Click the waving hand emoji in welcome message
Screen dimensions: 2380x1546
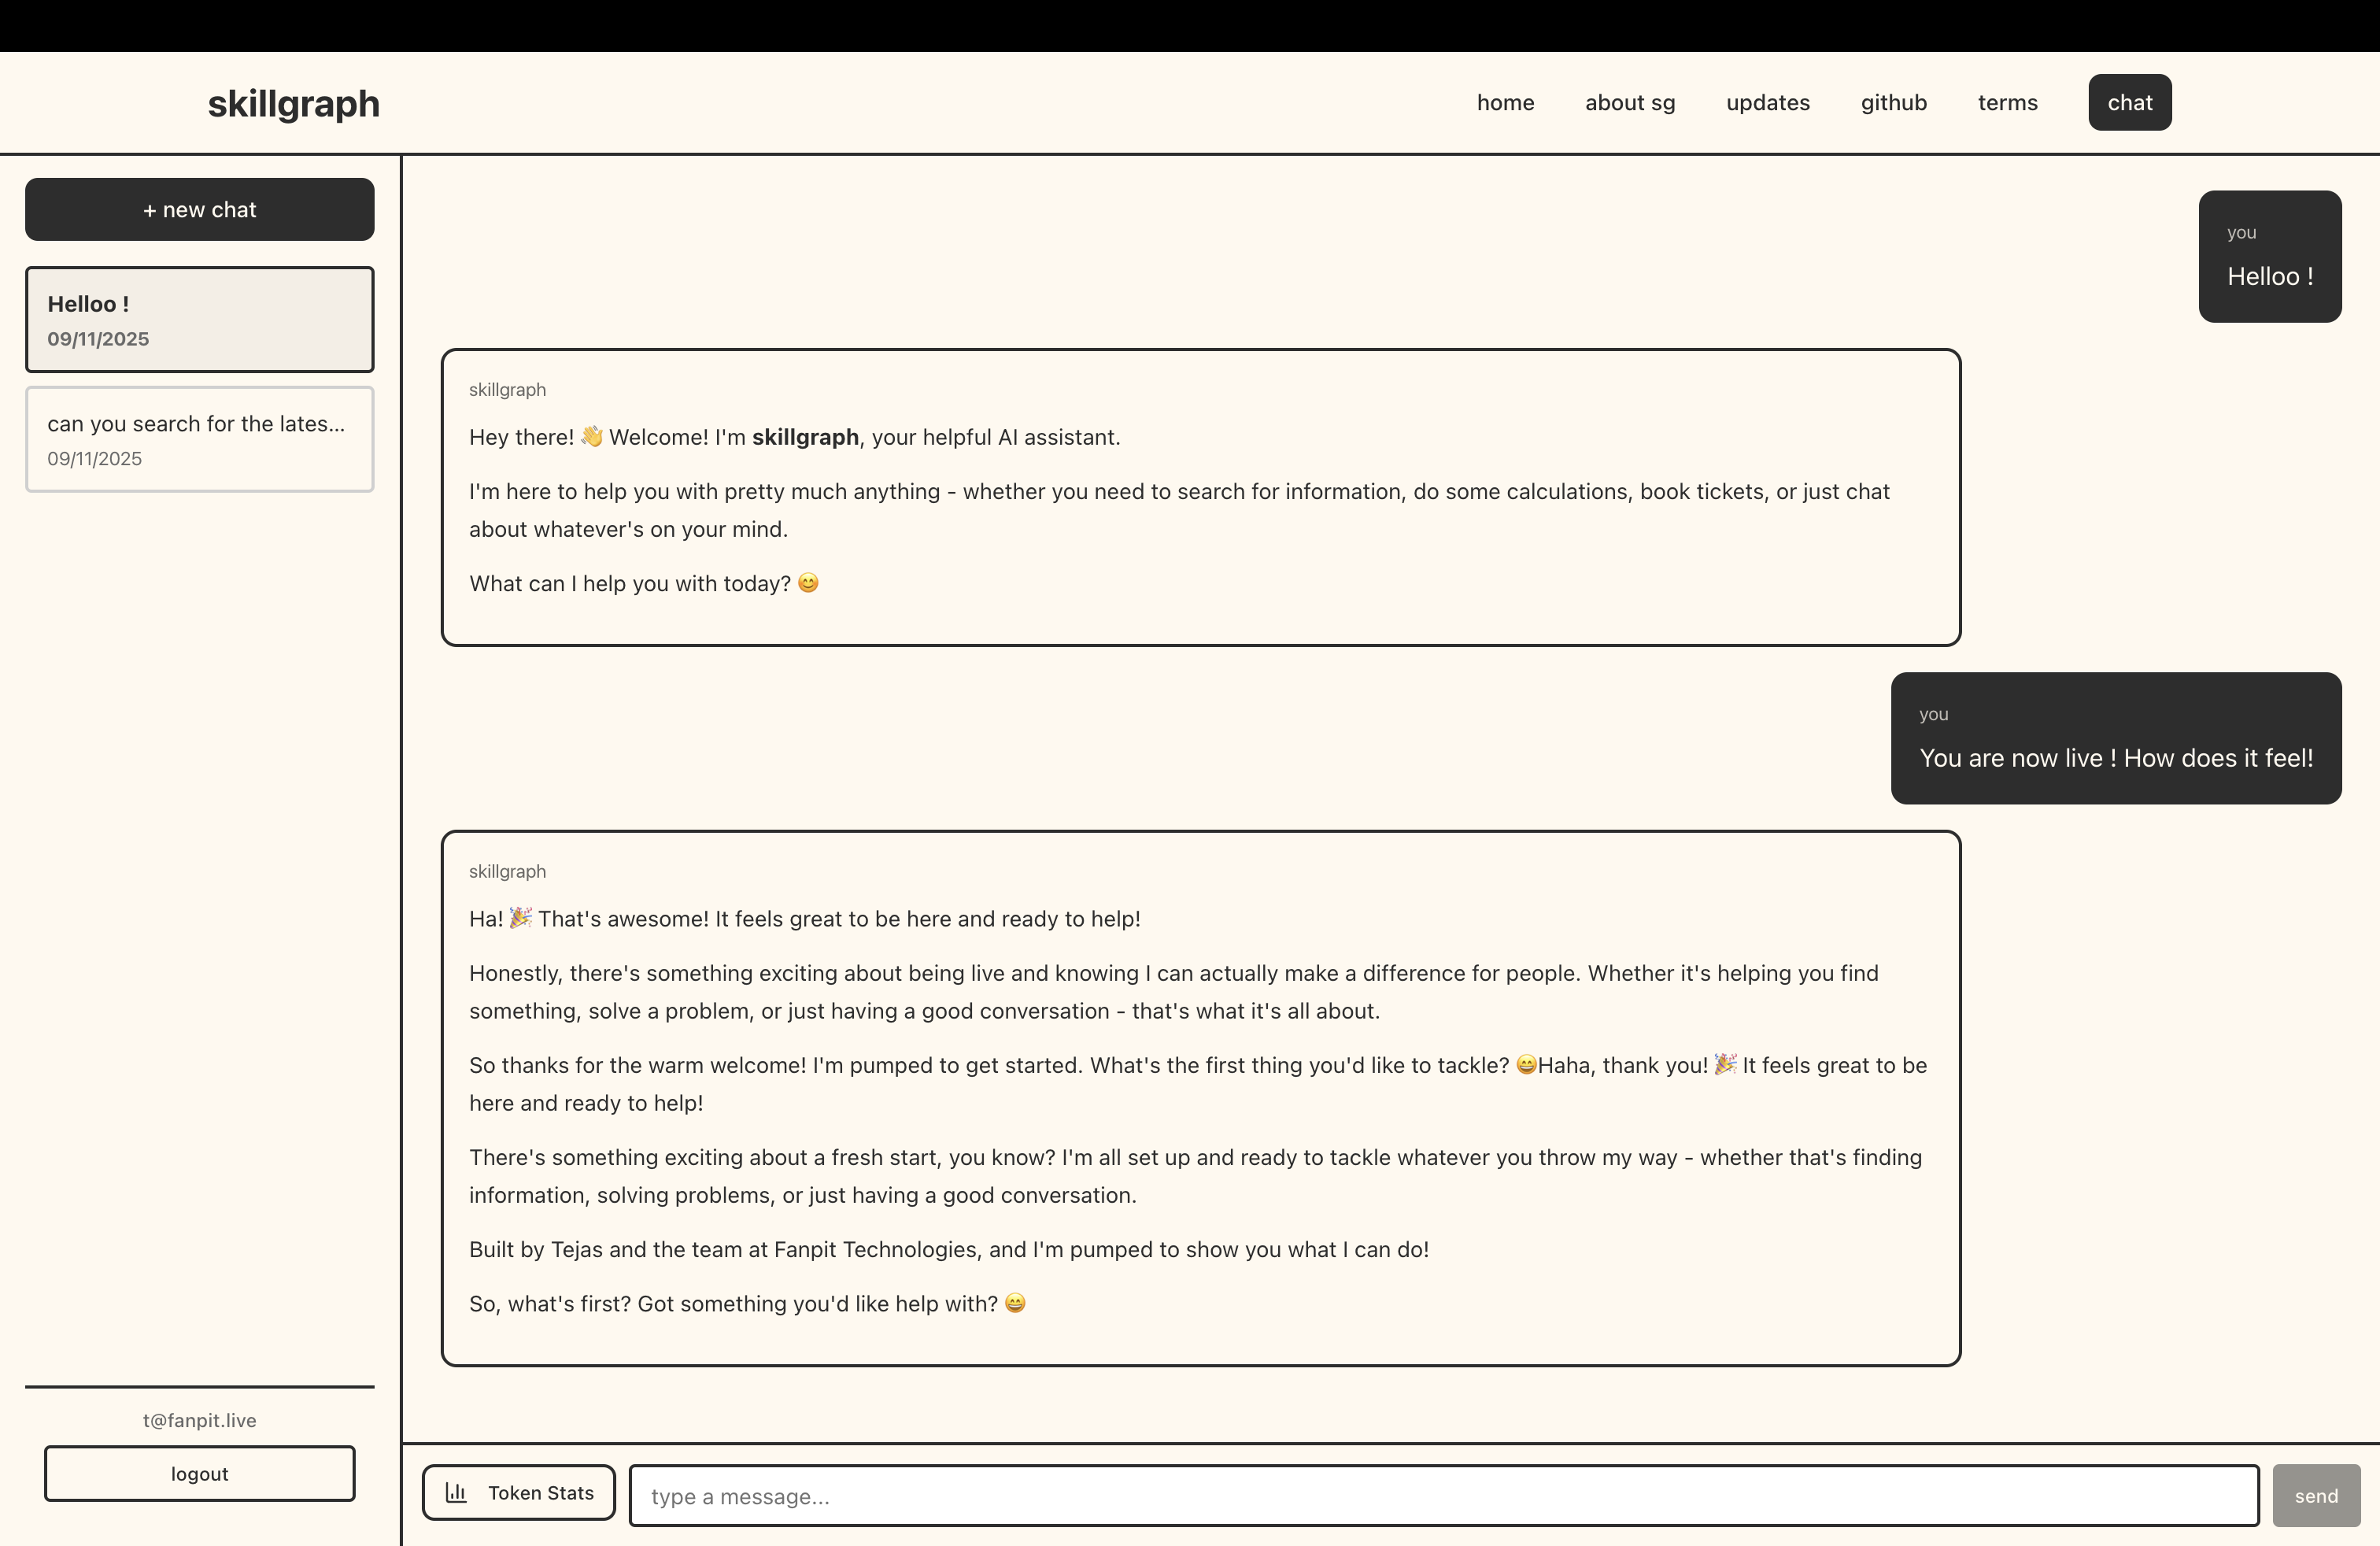[590, 436]
